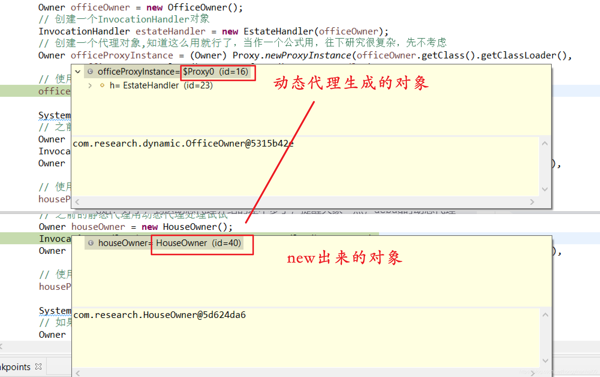Close the Breakpoints view tab
The height and width of the screenshot is (377, 600).
click(x=38, y=367)
